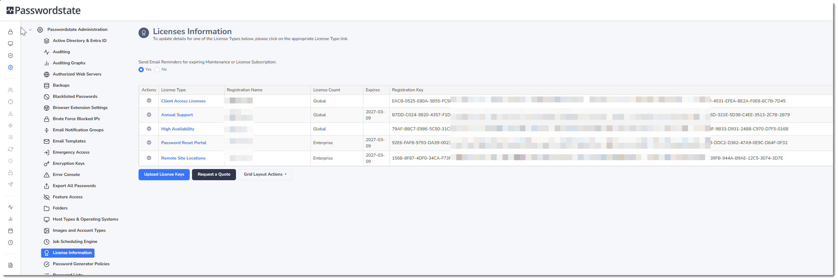Click the crosshair target icon in left rail

tap(11, 102)
